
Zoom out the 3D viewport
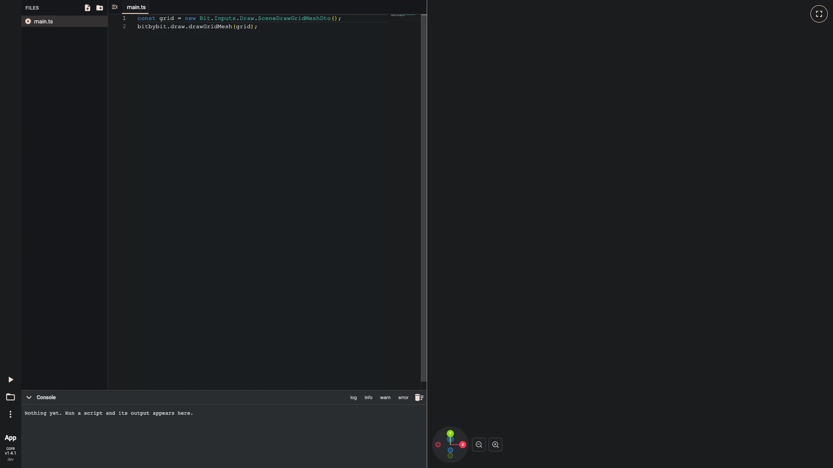(479, 445)
